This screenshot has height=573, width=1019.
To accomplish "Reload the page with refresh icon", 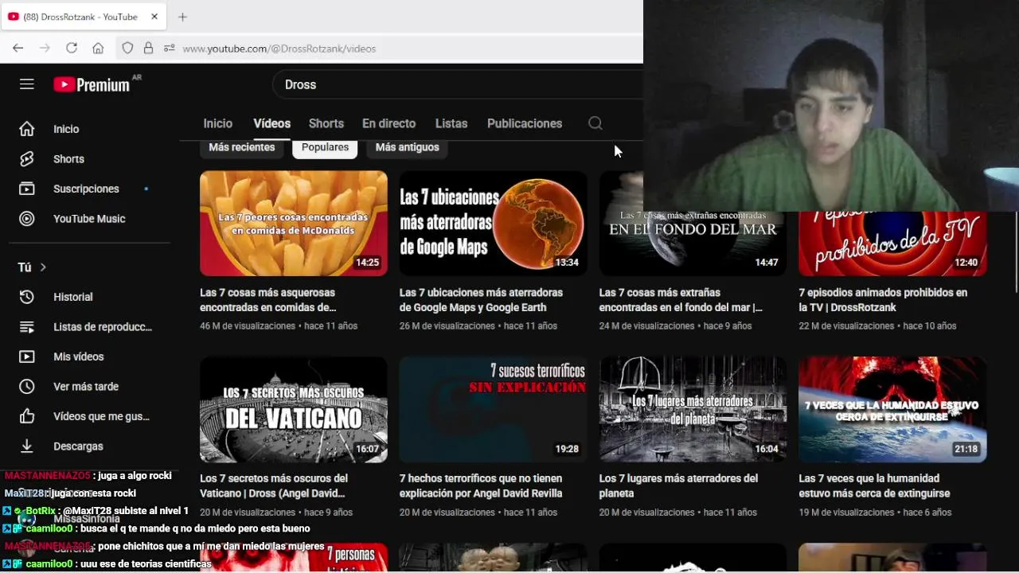I will click(x=72, y=49).
